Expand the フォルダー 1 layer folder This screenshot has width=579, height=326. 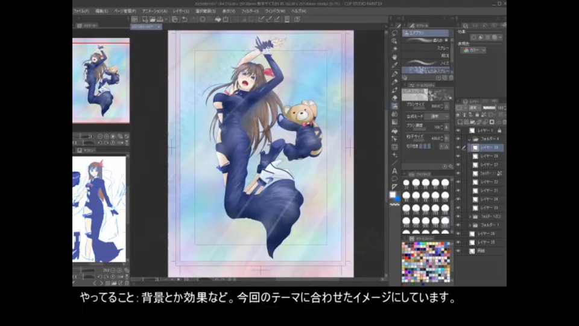470,225
